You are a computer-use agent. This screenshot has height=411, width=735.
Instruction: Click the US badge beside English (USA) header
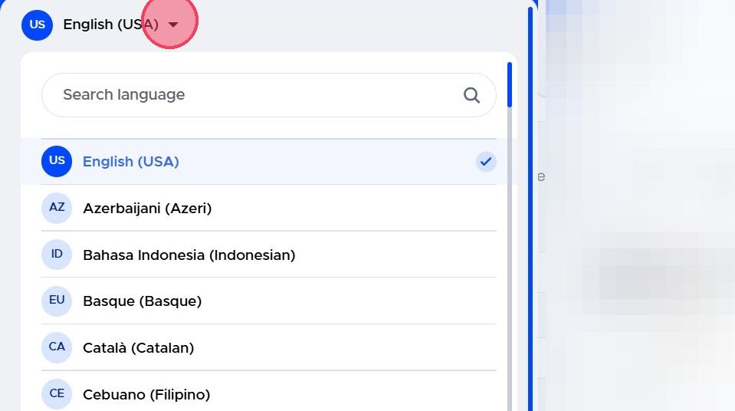pos(37,25)
